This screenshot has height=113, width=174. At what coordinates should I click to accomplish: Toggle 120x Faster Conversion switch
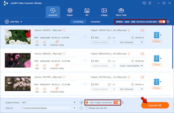point(117,103)
